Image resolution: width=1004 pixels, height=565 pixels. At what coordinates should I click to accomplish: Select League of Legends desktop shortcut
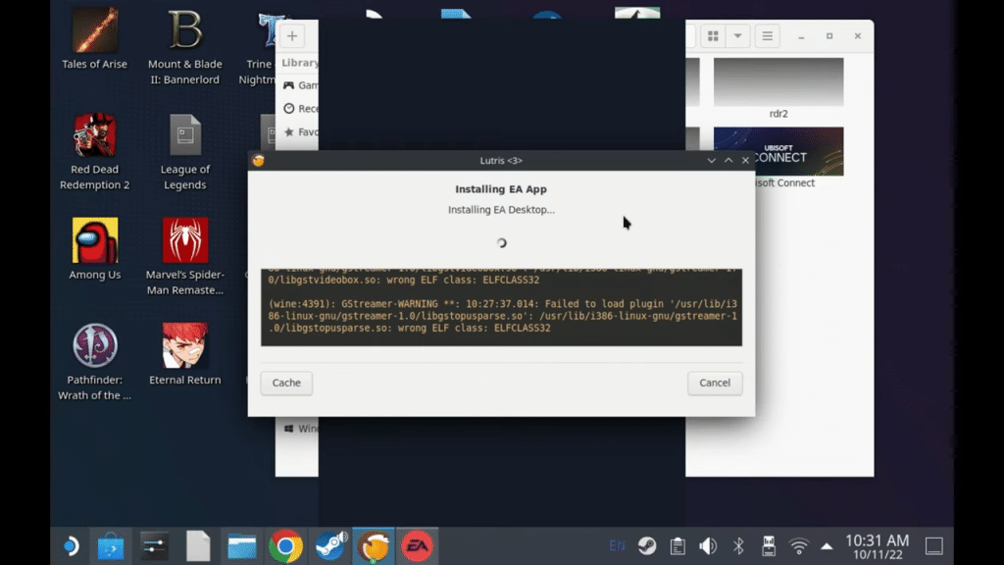click(x=185, y=152)
